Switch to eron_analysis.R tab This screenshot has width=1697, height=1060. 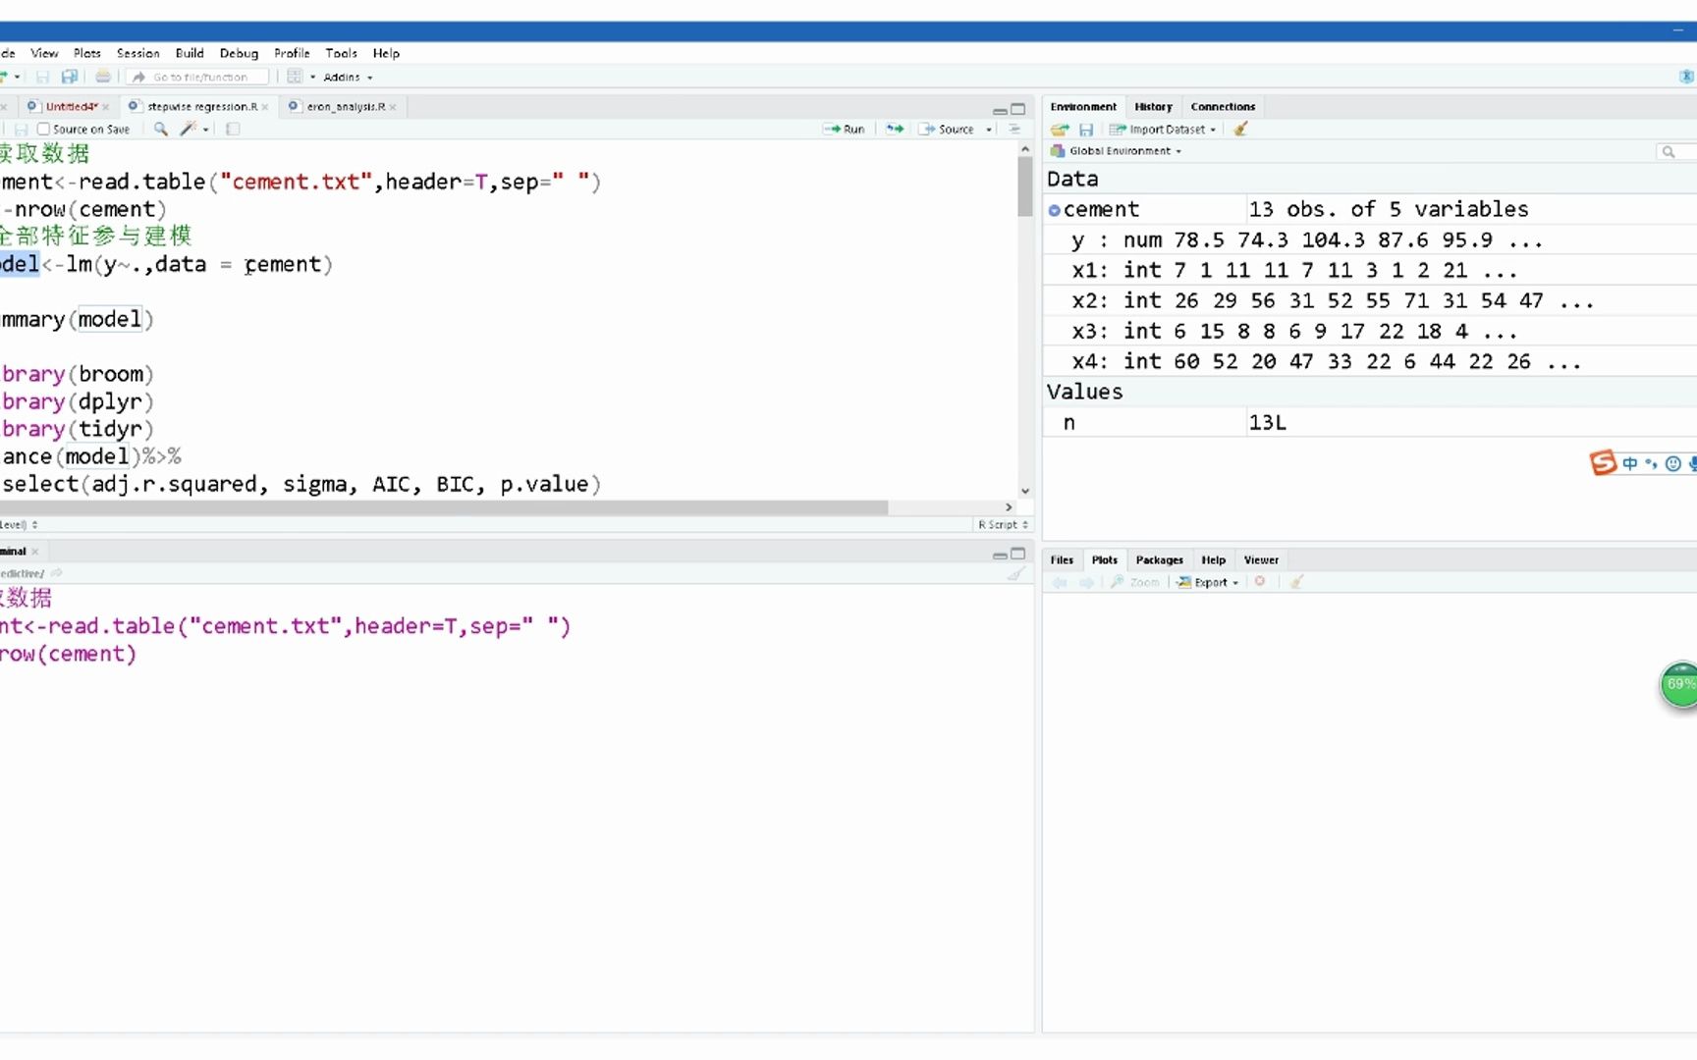coord(346,106)
